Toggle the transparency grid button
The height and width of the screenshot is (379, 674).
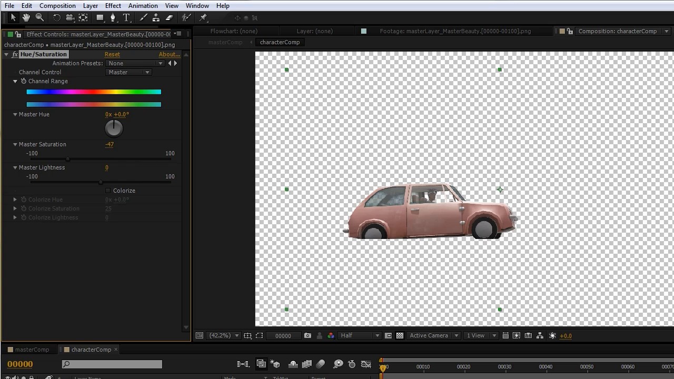click(x=400, y=335)
